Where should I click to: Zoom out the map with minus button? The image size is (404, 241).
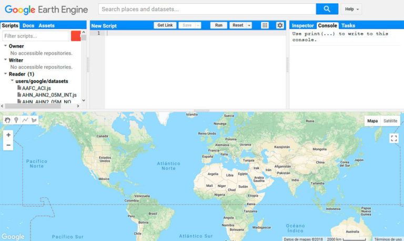click(8, 145)
